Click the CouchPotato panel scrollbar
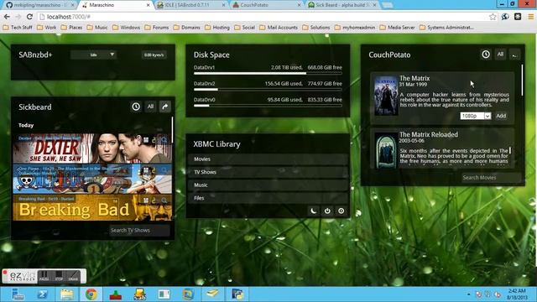This screenshot has width=537, height=302. (x=522, y=81)
